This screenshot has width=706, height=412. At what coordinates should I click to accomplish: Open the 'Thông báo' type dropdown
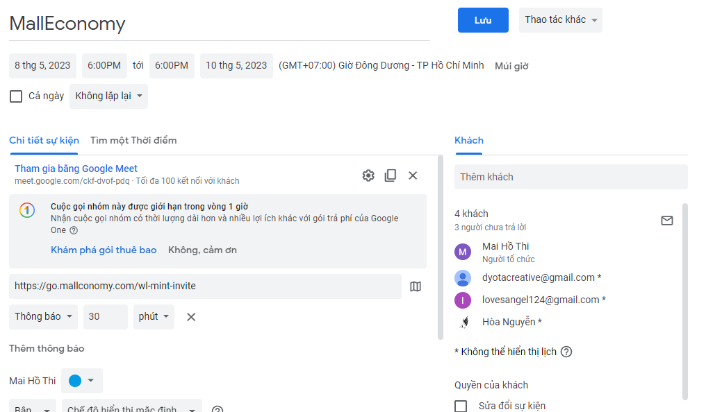pyautogui.click(x=43, y=317)
